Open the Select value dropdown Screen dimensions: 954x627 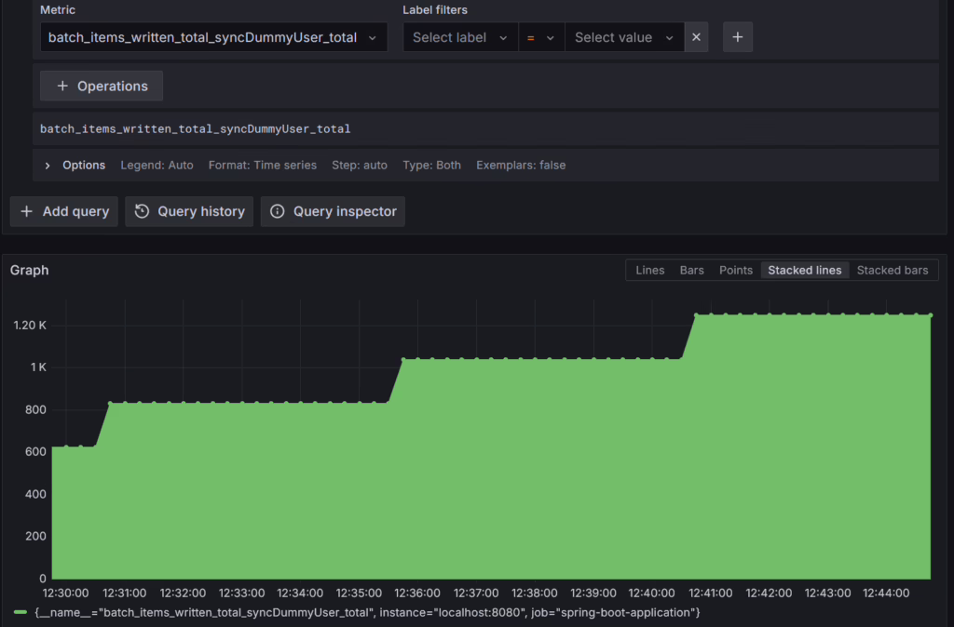[x=624, y=37]
